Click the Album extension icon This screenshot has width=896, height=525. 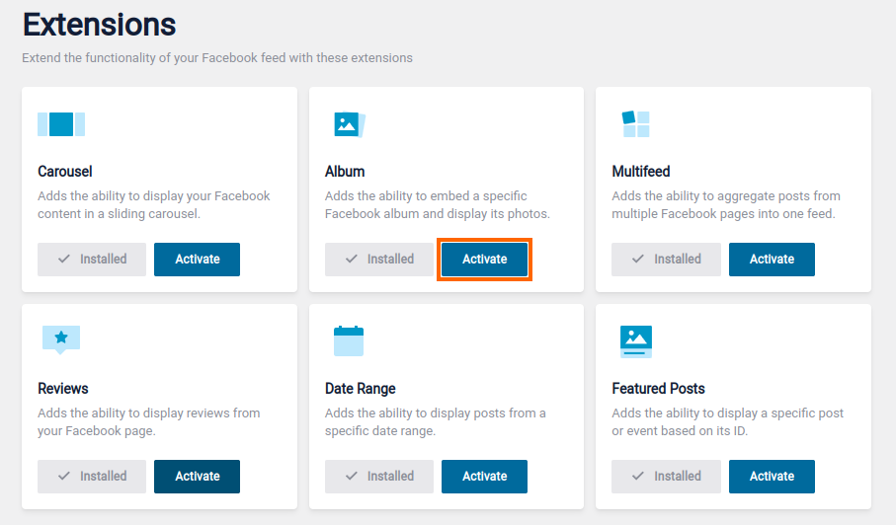click(x=349, y=124)
